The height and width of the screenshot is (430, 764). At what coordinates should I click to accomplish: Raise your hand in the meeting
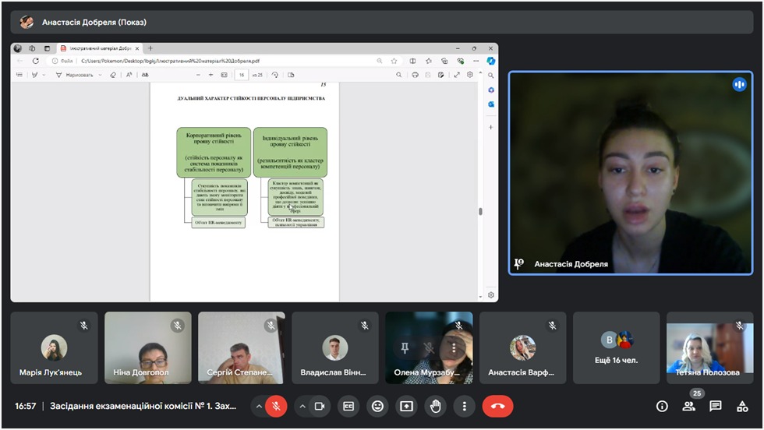pos(435,406)
